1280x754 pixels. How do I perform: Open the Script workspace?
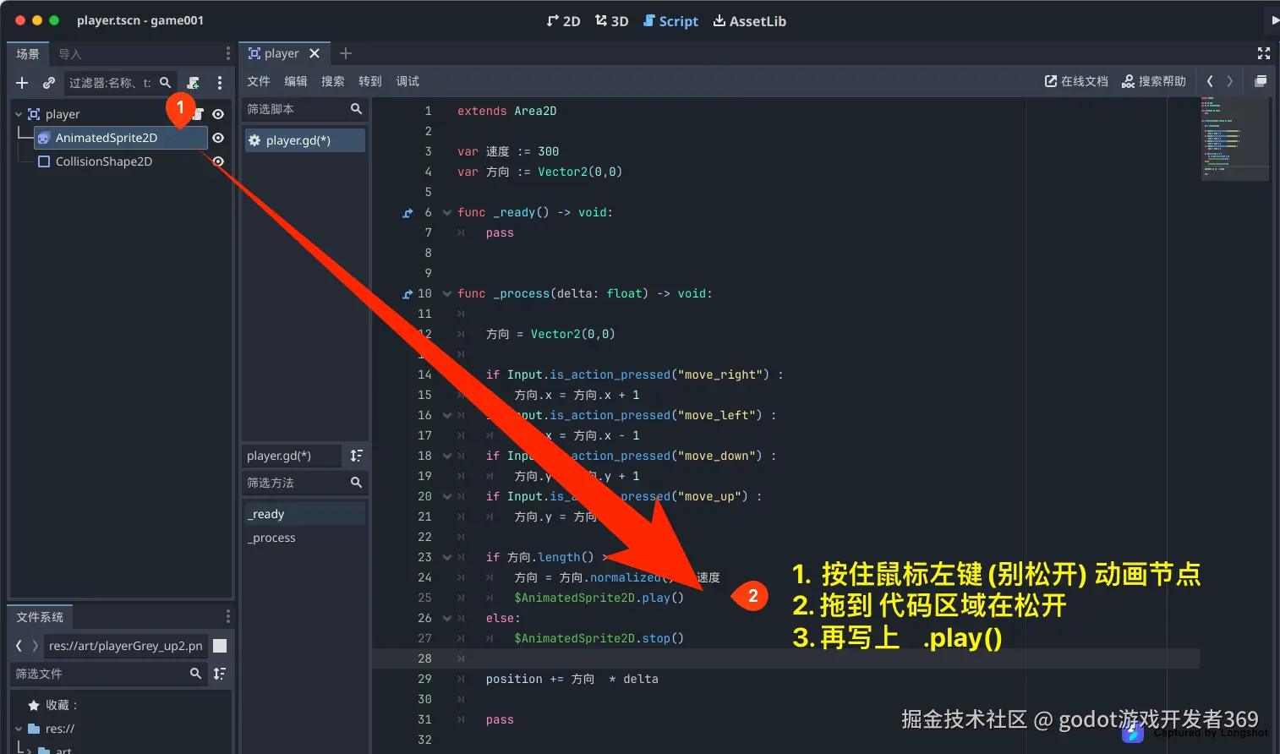671,21
